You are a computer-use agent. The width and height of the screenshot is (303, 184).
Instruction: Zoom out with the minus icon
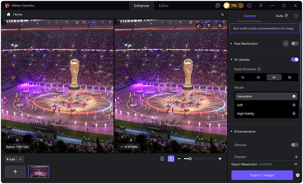pyautogui.click(x=179, y=159)
